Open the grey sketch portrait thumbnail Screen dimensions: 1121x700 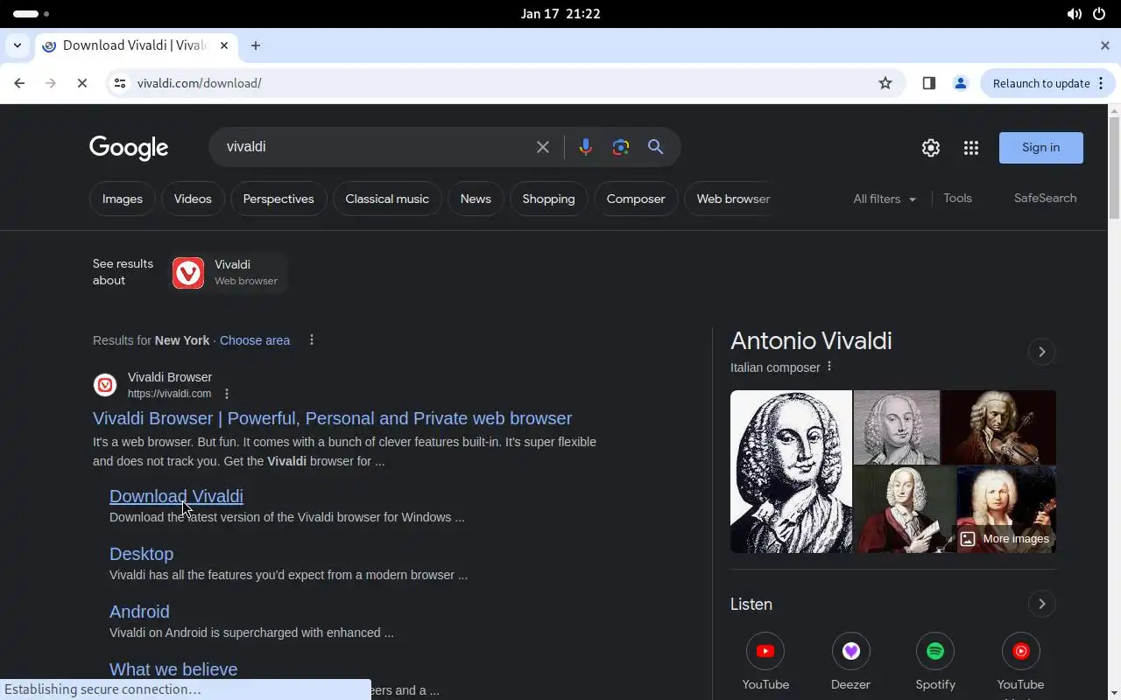click(896, 427)
